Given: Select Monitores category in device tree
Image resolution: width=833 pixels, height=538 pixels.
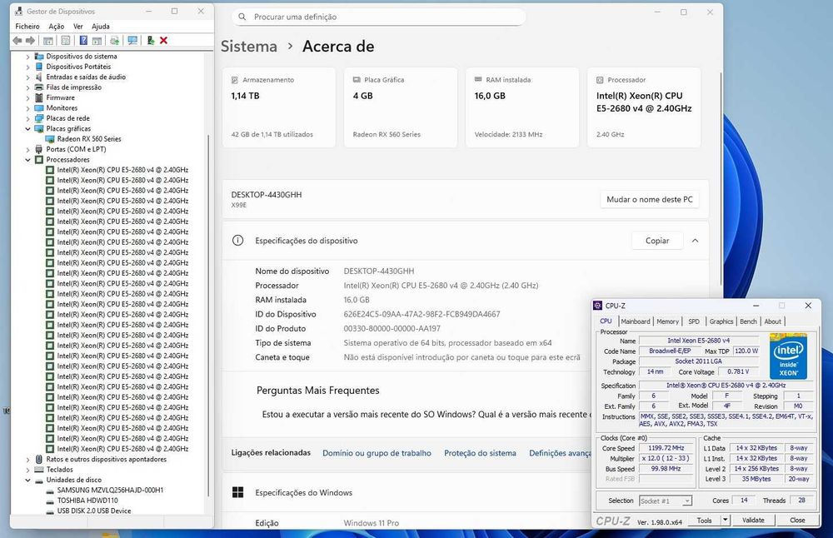Looking at the screenshot, I should [62, 107].
